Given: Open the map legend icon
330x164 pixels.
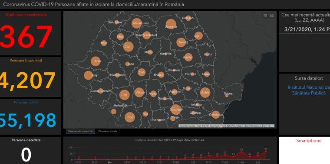Looking at the screenshot, I should 265,16.
